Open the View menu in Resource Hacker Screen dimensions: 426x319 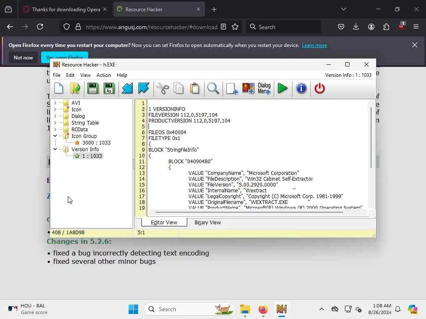[x=85, y=75]
